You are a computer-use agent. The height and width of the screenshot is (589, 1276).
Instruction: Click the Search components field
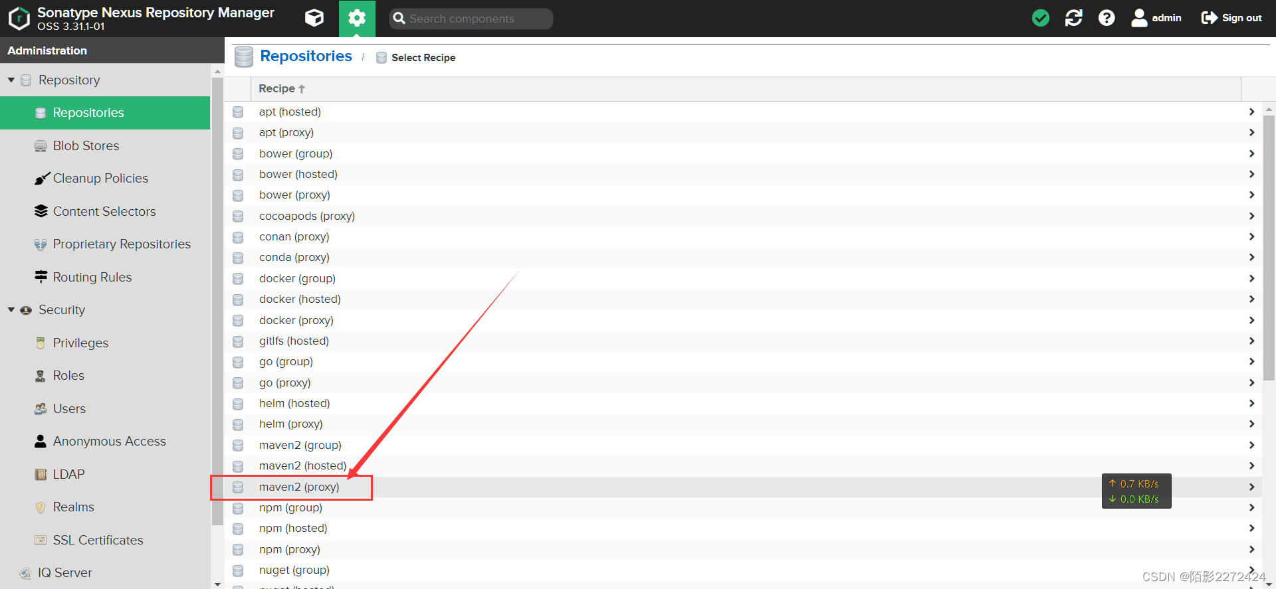[x=471, y=19]
